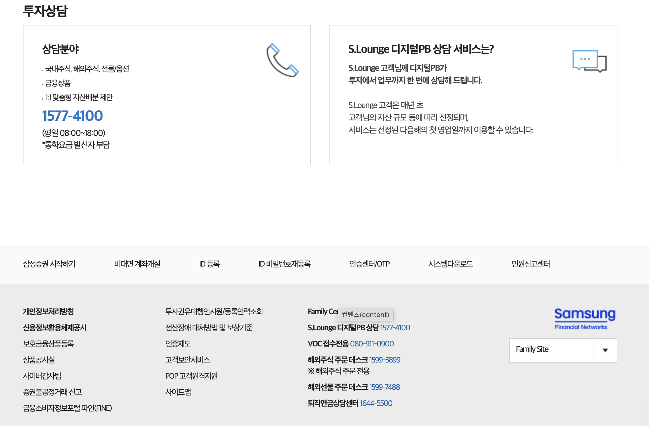The image size is (649, 426).
Task: Expand the Family Site dropdown arrow
Action: (605, 350)
